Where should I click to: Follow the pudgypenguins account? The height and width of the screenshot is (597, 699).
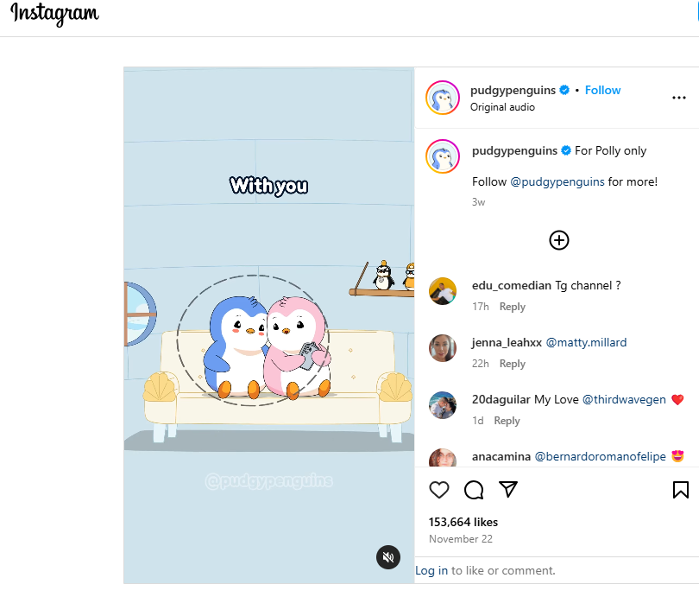[x=602, y=90]
